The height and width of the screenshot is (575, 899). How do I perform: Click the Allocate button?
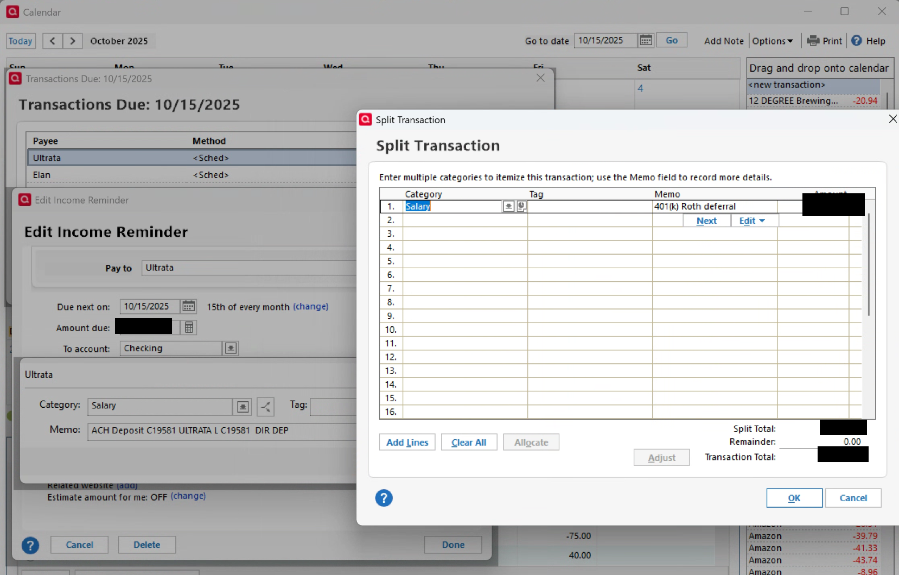(531, 442)
